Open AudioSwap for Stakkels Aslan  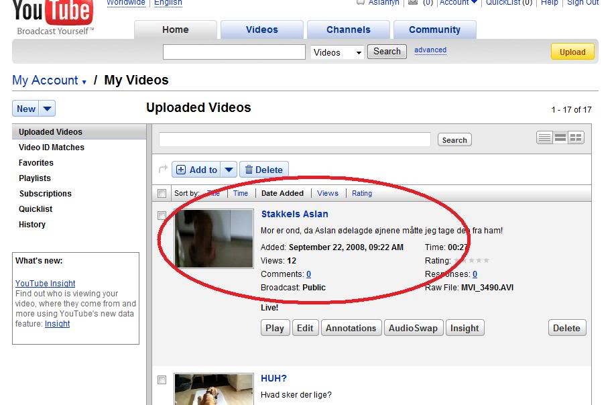413,328
